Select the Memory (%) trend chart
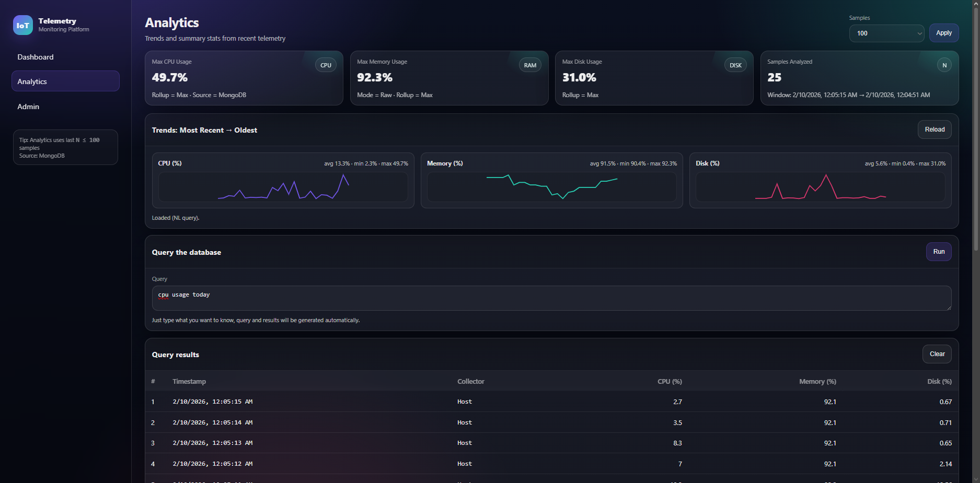The width and height of the screenshot is (980, 483). (552, 187)
